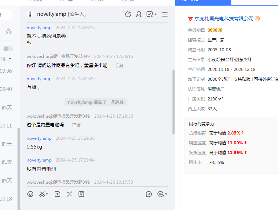Screen dimensions: 278x210
Task: Open quick phrases chat icon
Action: (161, 194)
